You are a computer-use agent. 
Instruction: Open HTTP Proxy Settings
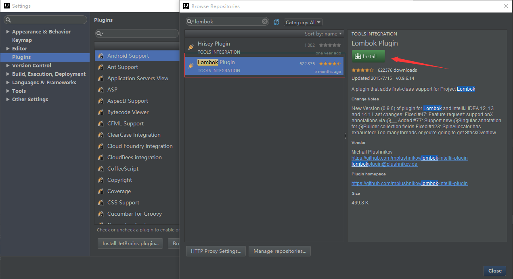pos(216,251)
